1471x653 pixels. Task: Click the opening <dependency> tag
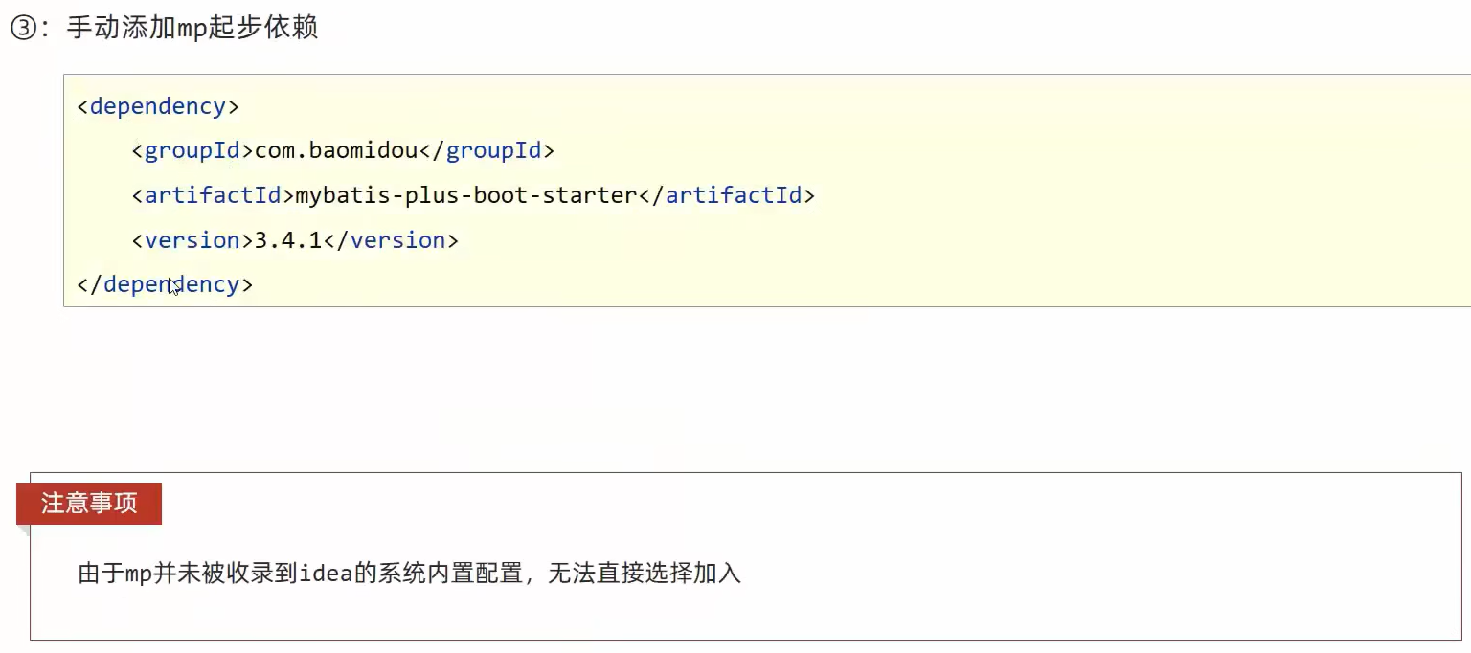click(158, 106)
